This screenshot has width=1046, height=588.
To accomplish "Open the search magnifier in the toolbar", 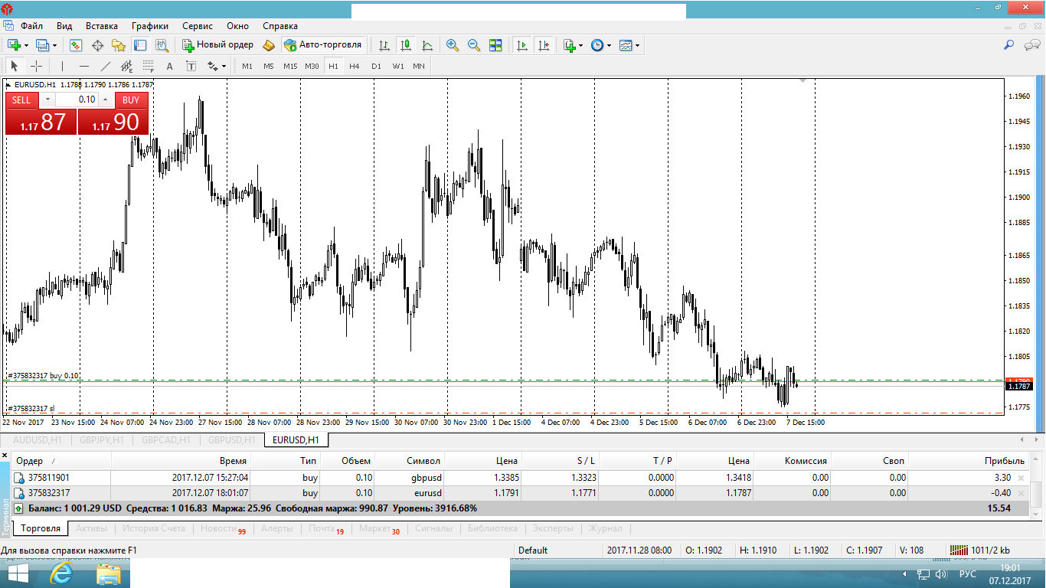I will pyautogui.click(x=1009, y=45).
